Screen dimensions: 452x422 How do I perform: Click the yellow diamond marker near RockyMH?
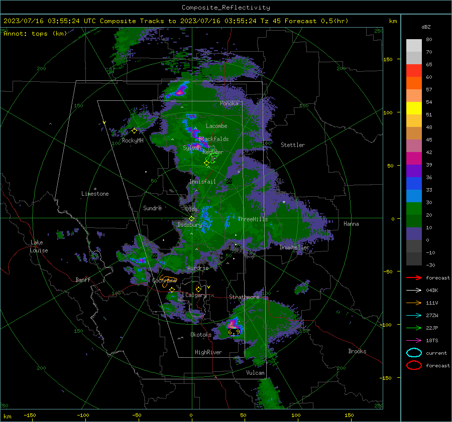[x=134, y=131]
